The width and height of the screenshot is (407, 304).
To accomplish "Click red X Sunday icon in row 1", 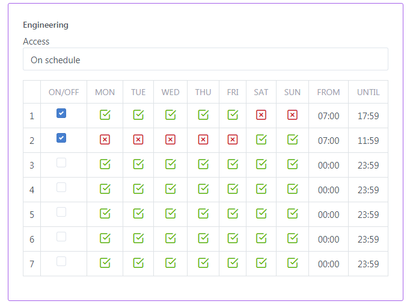I will click(292, 114).
